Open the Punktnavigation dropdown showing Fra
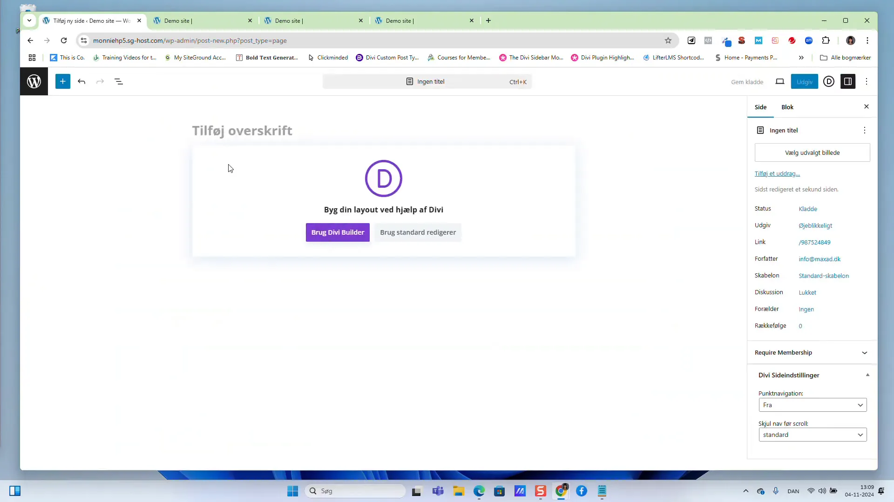The width and height of the screenshot is (894, 502). [x=813, y=405]
